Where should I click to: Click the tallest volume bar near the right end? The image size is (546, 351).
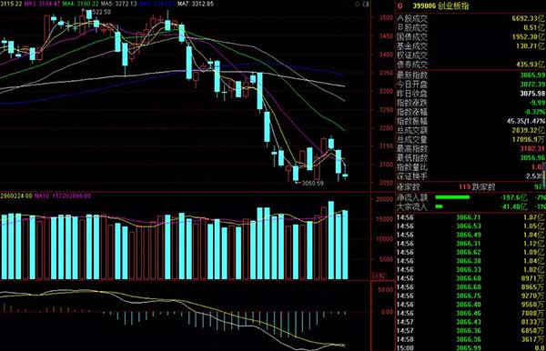pyautogui.click(x=331, y=240)
